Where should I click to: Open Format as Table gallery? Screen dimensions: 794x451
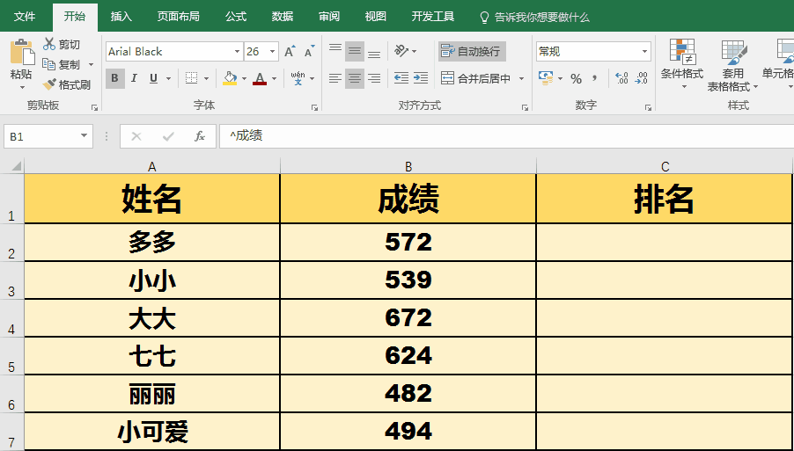point(732,65)
